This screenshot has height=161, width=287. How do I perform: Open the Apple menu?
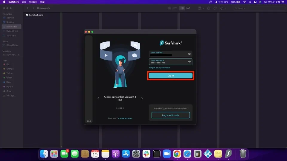point(4,2)
